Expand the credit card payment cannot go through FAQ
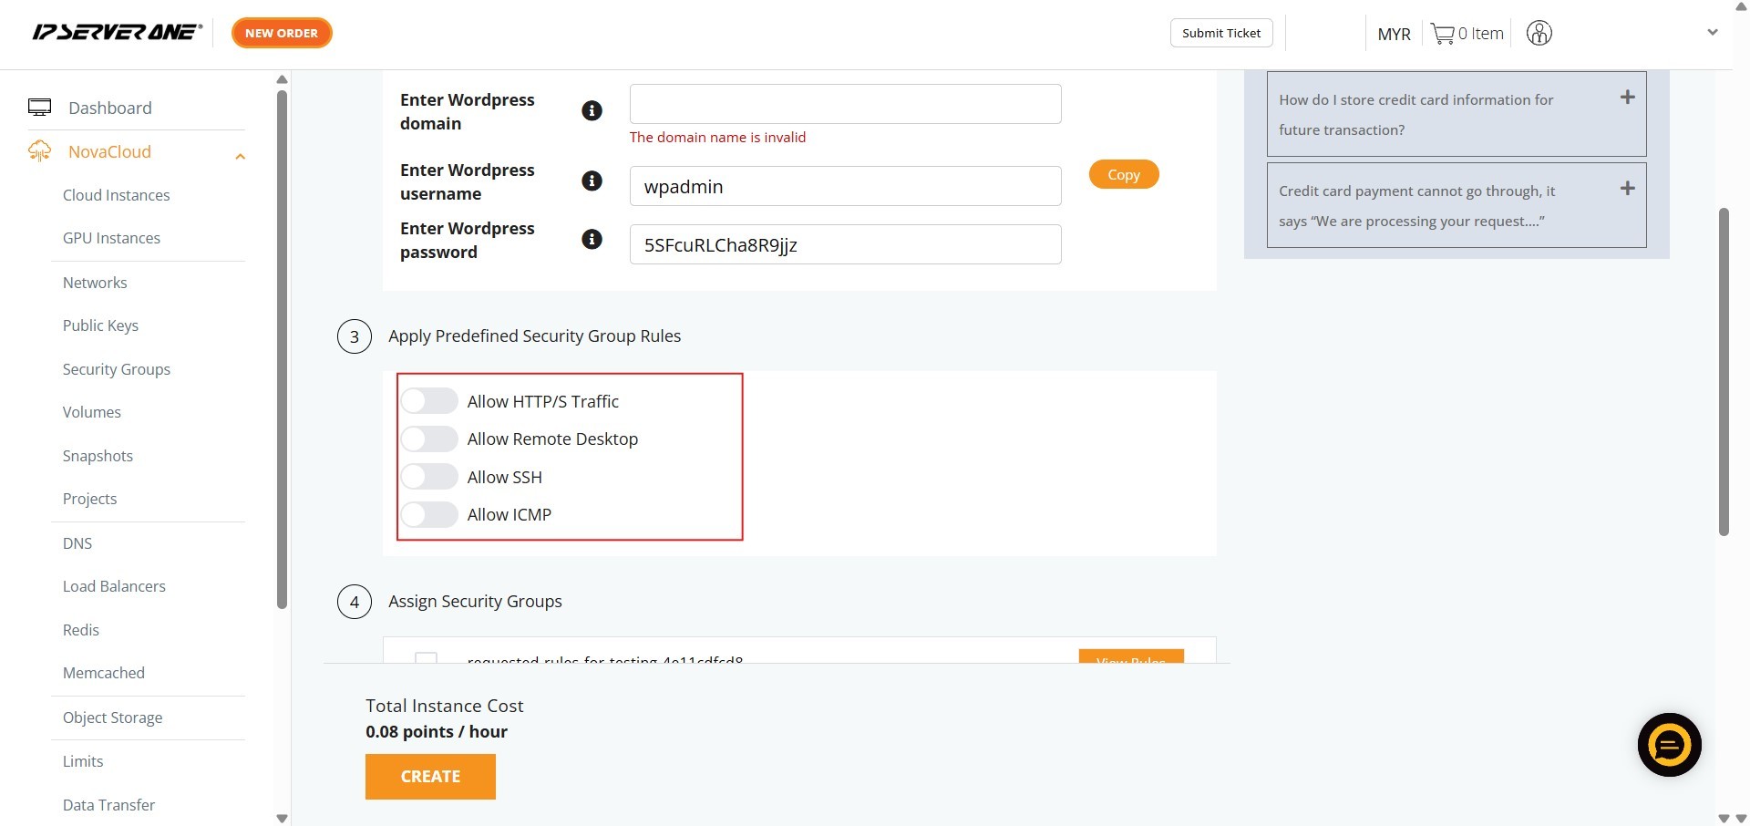1750x826 pixels. (x=1627, y=189)
